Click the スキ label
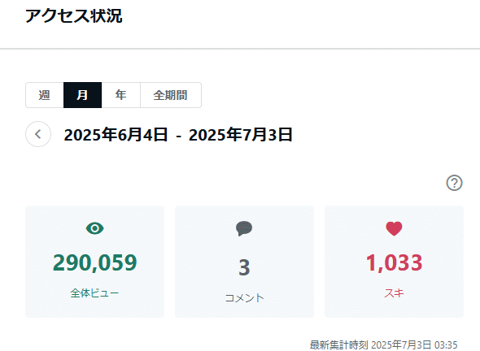This screenshot has height=351, width=480. click(x=395, y=293)
